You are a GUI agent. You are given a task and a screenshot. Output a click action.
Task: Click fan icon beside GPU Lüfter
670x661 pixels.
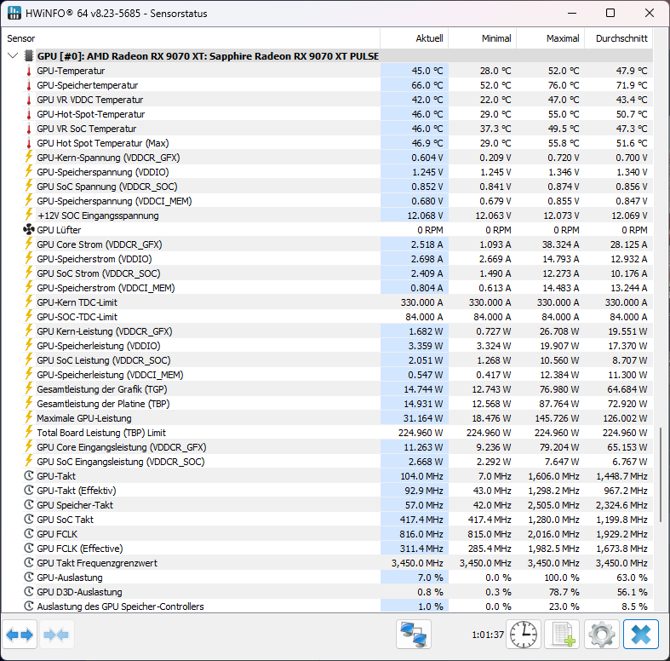pyautogui.click(x=29, y=230)
